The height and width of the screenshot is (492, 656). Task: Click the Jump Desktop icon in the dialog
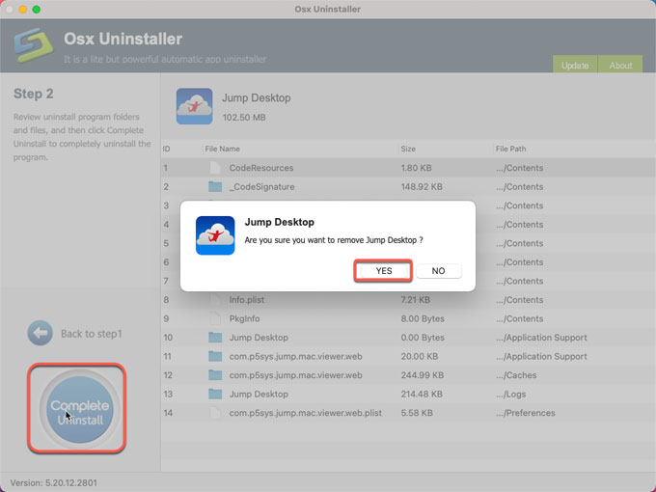215,235
